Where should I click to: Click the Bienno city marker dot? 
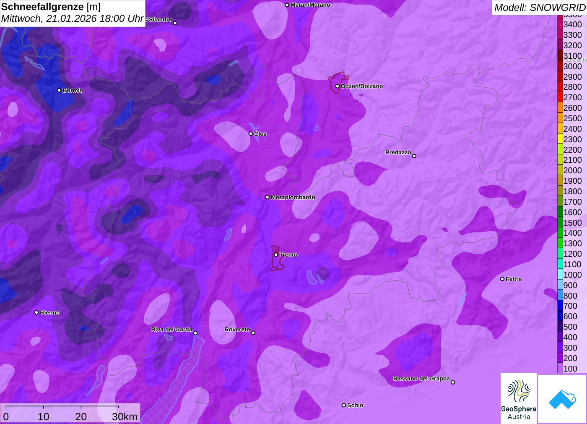pyautogui.click(x=36, y=312)
